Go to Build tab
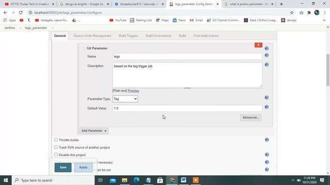Viewport: 330px width, 185px height. point(183,35)
